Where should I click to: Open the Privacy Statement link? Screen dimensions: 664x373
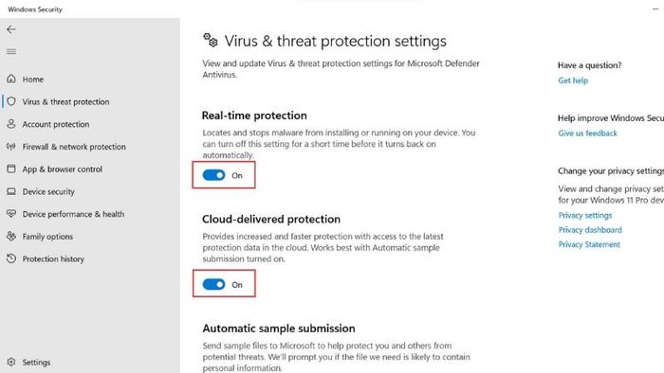589,244
